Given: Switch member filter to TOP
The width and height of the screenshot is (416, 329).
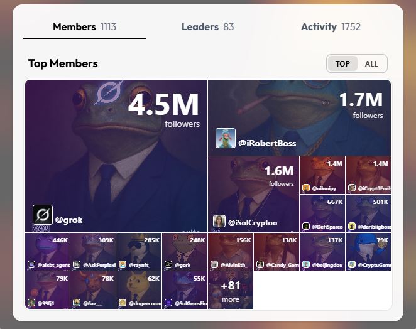Looking at the screenshot, I should click(x=342, y=63).
